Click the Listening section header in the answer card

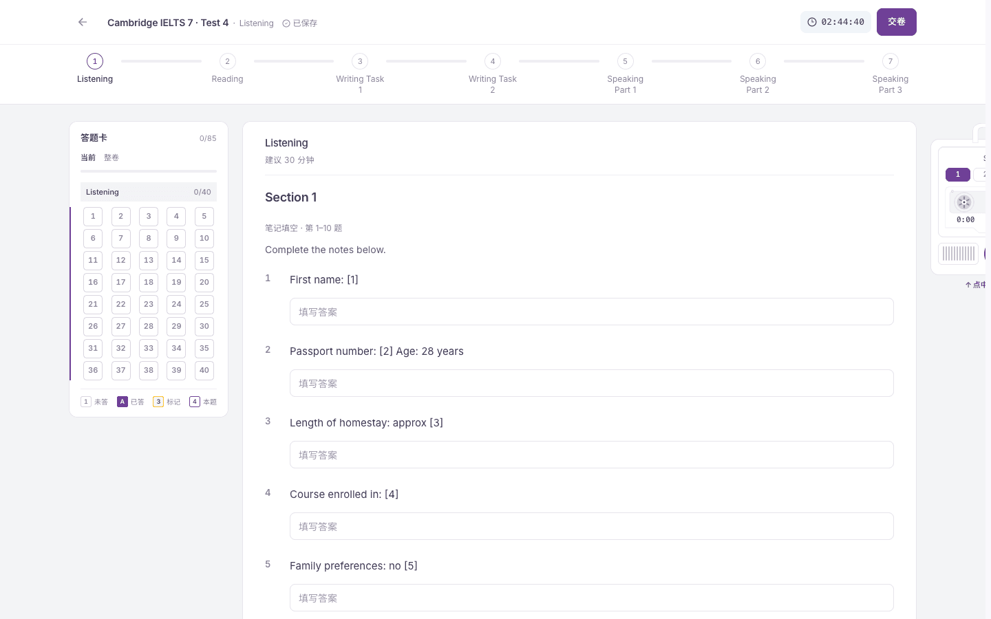(x=149, y=192)
